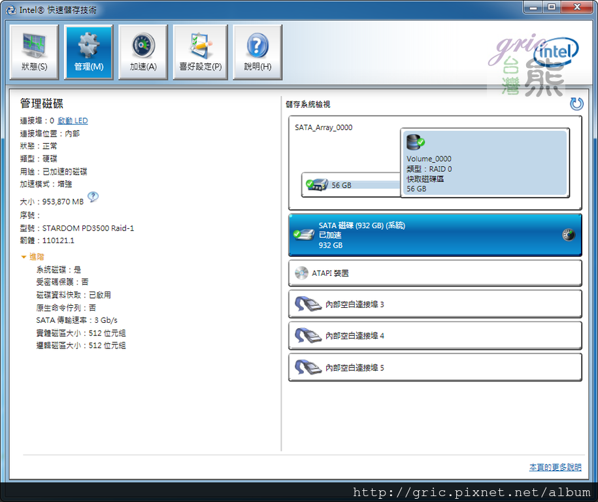The width and height of the screenshot is (598, 502).
Task: Collapse the 進階 advanced section
Action: (33, 257)
